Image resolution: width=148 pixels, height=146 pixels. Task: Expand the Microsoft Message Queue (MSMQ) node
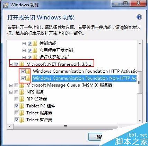pos(11,85)
